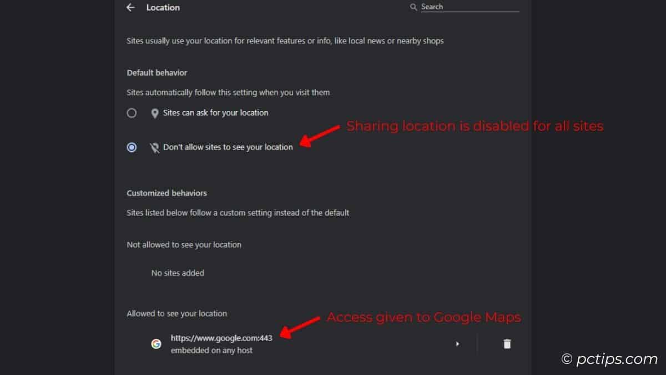Click the location pin icon

pos(155,113)
